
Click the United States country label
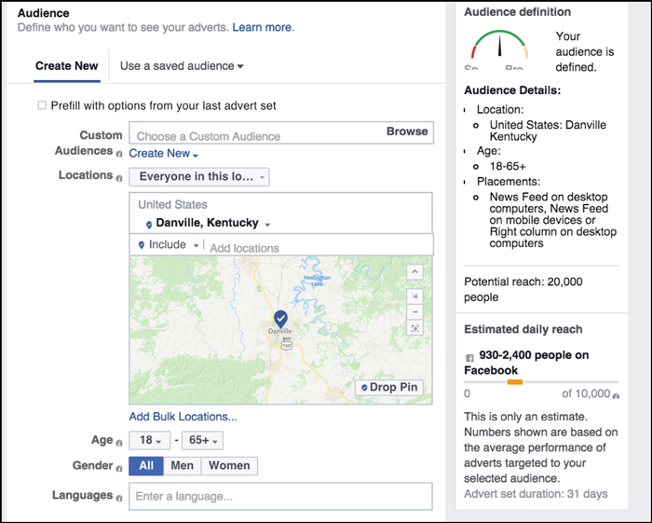coord(172,205)
